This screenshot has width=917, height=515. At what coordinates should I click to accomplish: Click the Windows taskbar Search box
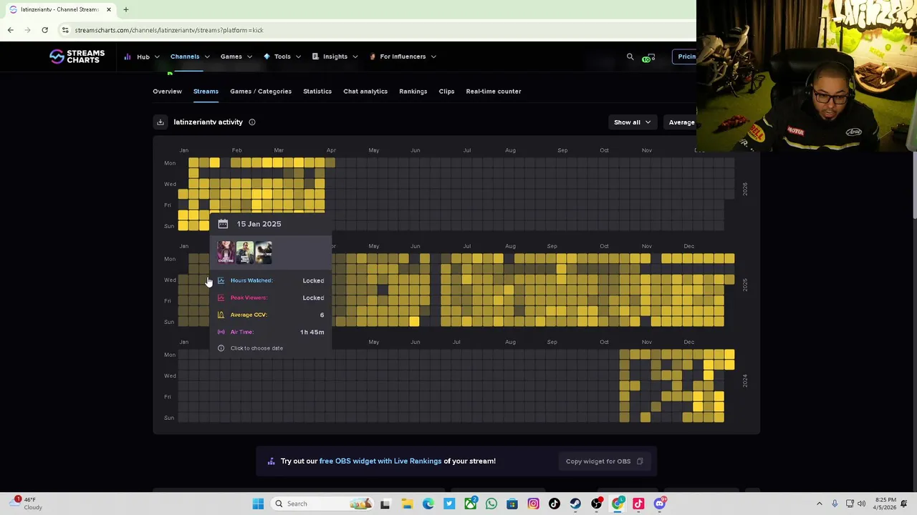point(321,504)
